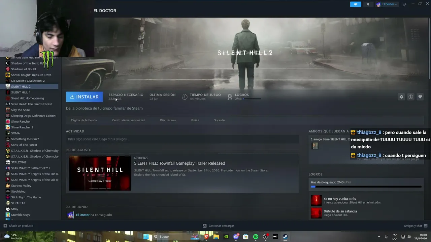Open Brave browser from the taskbar
The width and height of the screenshot is (431, 242).
(206, 237)
